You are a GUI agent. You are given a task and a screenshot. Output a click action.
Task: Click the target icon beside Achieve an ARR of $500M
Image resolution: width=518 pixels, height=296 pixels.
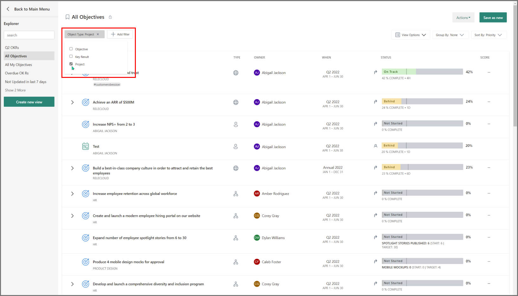tap(85, 102)
